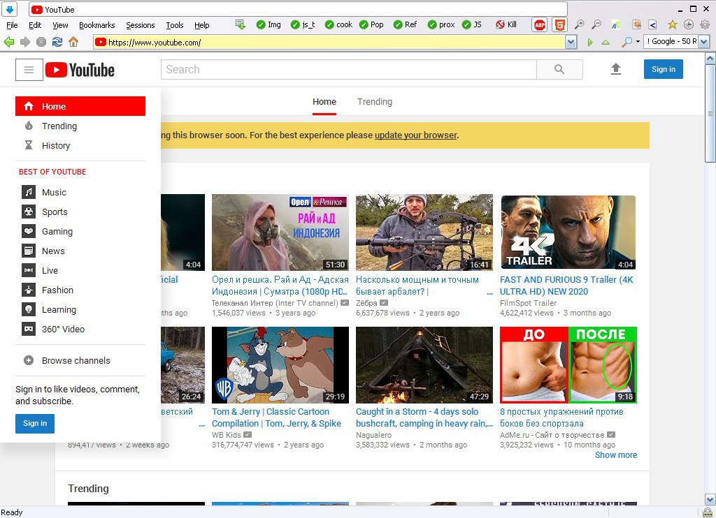Click the browser address bar URL

[330, 43]
